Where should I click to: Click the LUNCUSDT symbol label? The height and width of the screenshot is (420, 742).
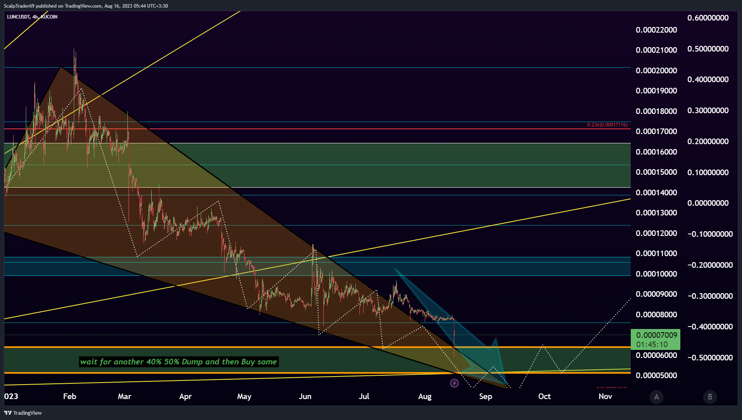19,17
